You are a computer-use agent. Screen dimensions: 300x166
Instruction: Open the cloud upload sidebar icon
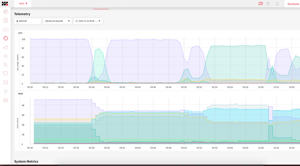click(x=6, y=30)
